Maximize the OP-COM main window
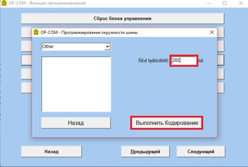Screen dimensions: 248x167 pyautogui.click(x=225, y=3)
